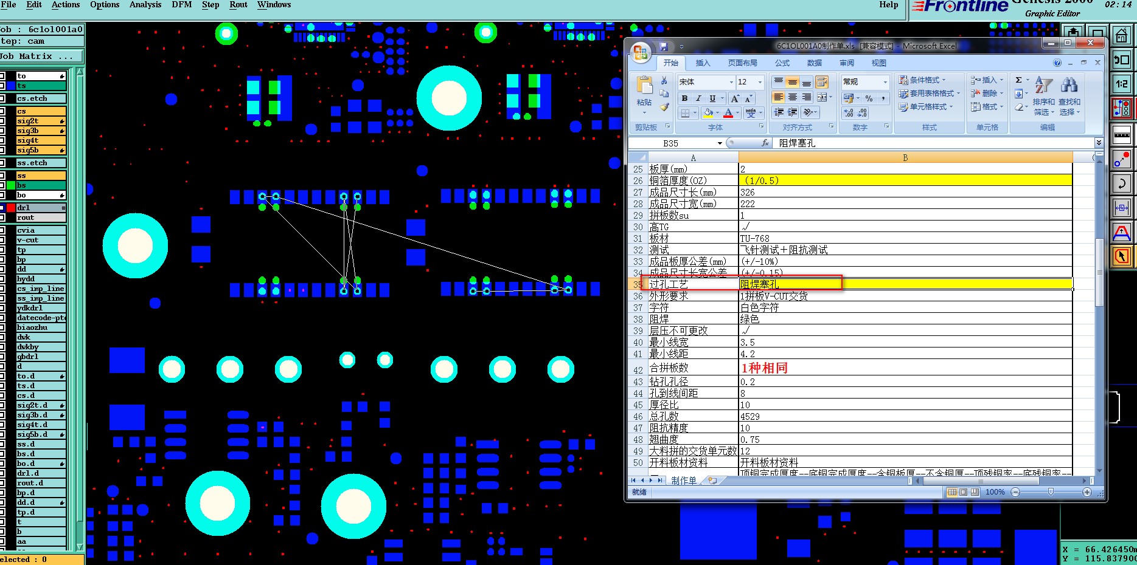This screenshot has width=1137, height=565.
Task: Click the rotate arrow tool icon
Action: [1121, 183]
